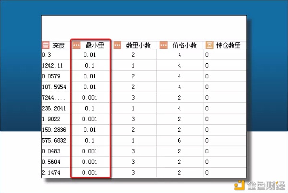The width and height of the screenshot is (288, 193).
Task: Select the depth cell showing 107.5954
Action: click(54, 87)
